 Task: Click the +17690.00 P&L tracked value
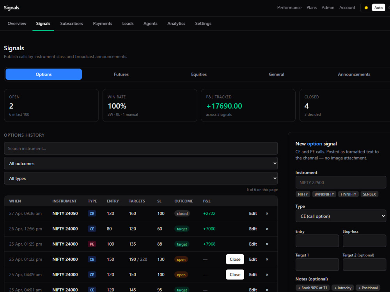pos(224,106)
